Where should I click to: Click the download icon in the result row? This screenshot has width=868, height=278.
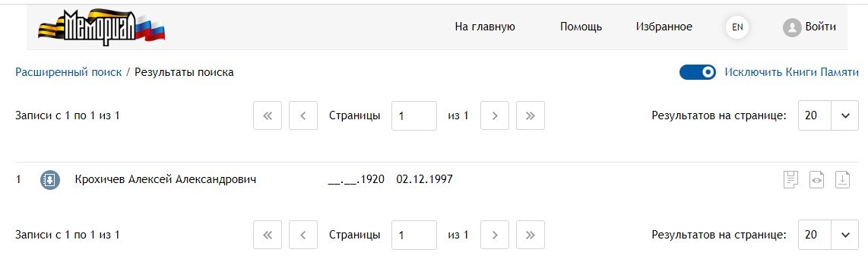pos(842,180)
